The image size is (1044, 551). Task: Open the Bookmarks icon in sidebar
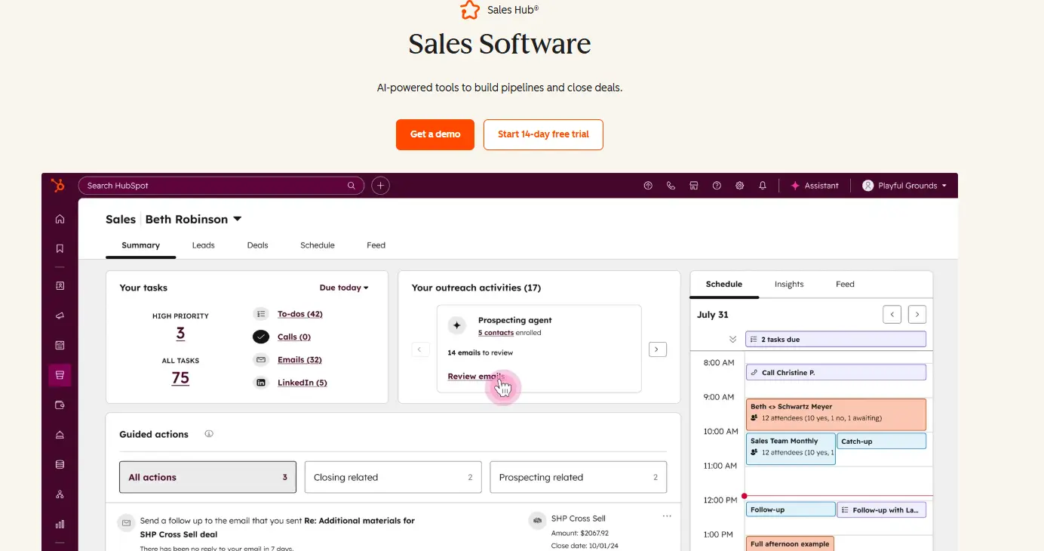click(60, 248)
